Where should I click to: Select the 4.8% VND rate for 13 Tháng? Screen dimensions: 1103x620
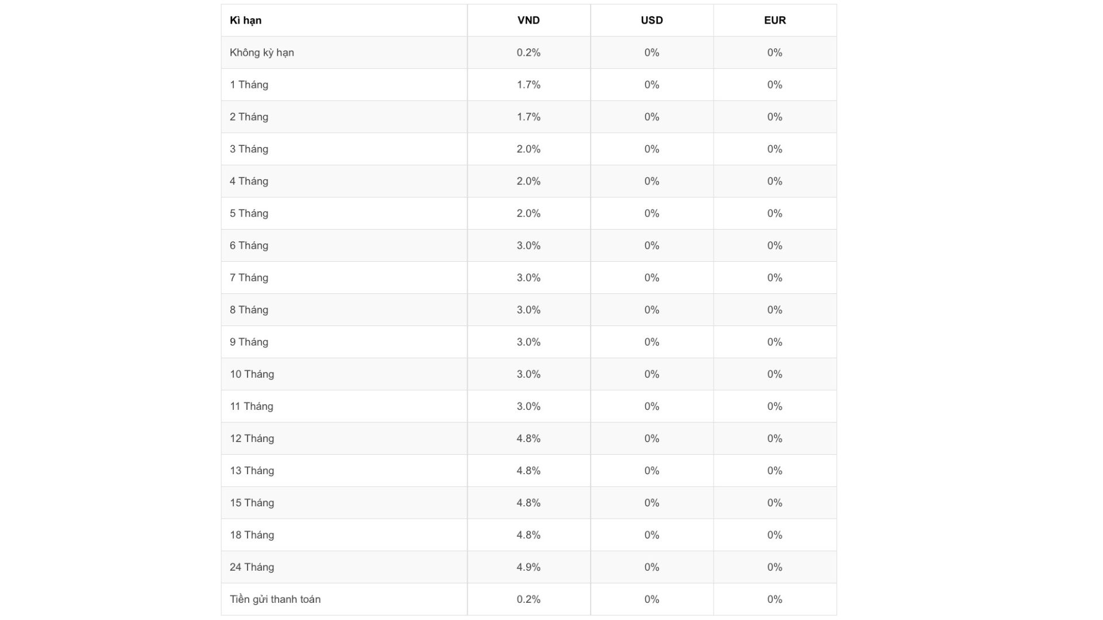[x=529, y=470]
